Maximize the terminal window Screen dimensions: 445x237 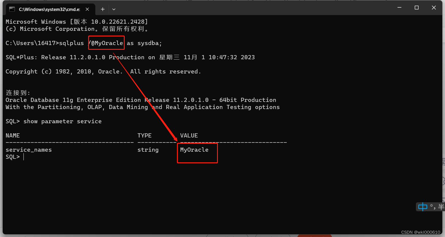[x=416, y=8]
